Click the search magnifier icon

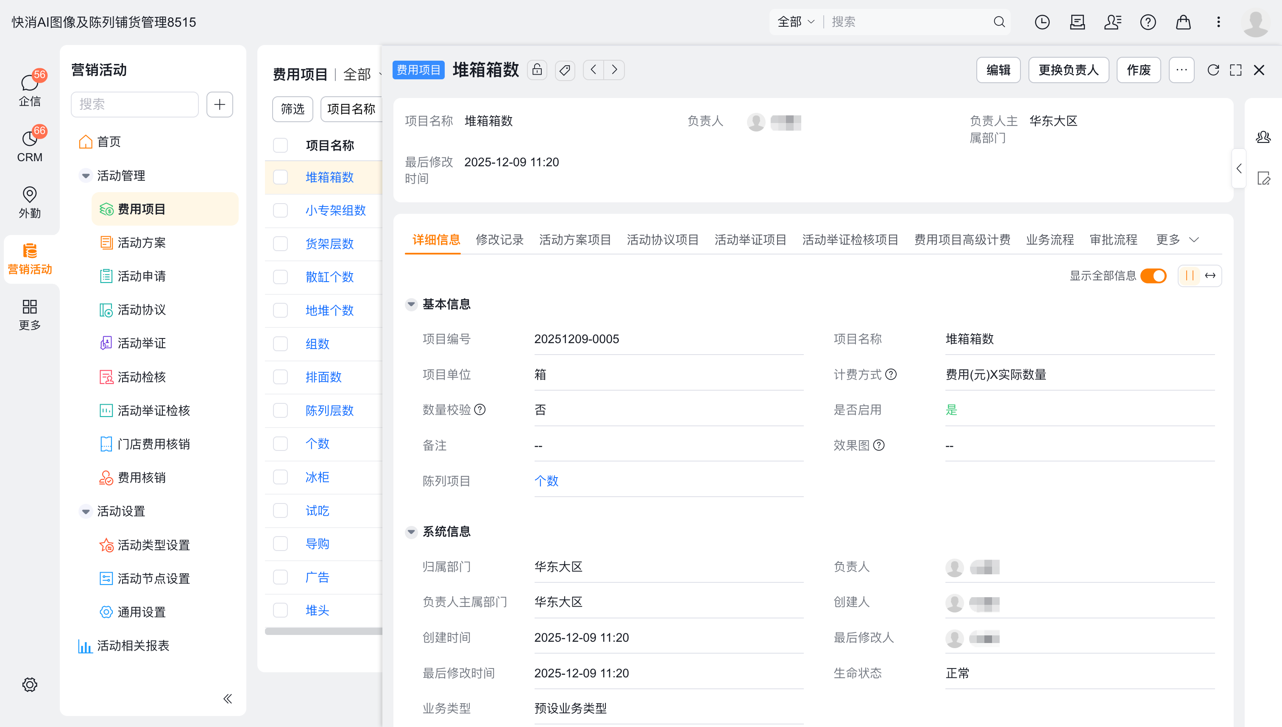[x=999, y=22]
